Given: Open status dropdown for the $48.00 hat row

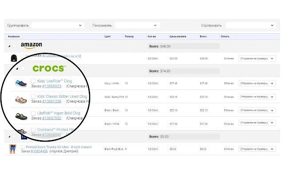Looking at the screenshot, I should (x=257, y=58).
